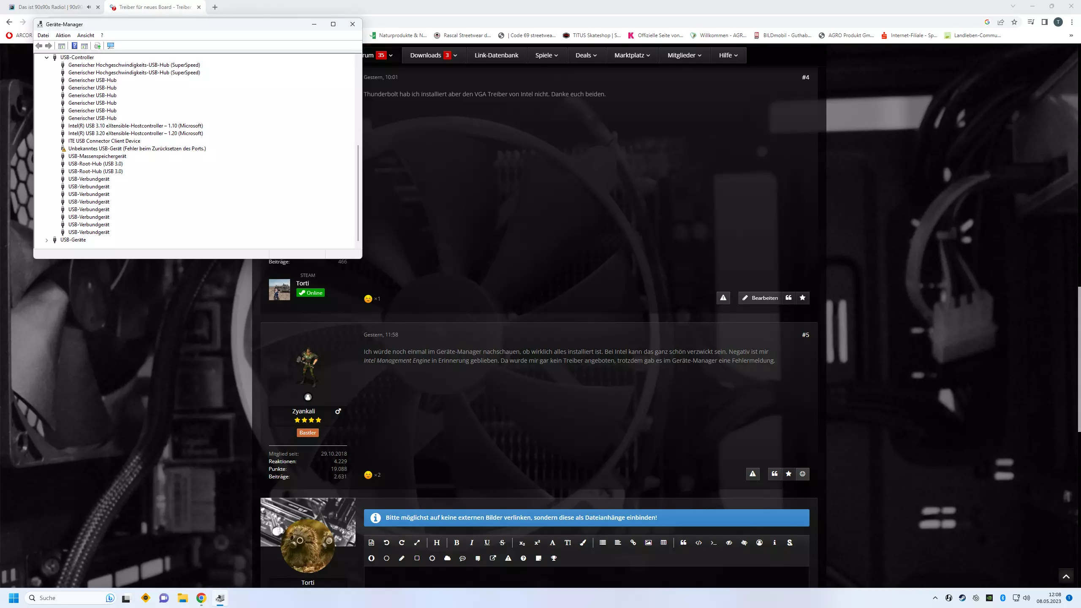Click the scroll-to-top arrow button on page
1081x608 pixels.
[x=1066, y=576]
